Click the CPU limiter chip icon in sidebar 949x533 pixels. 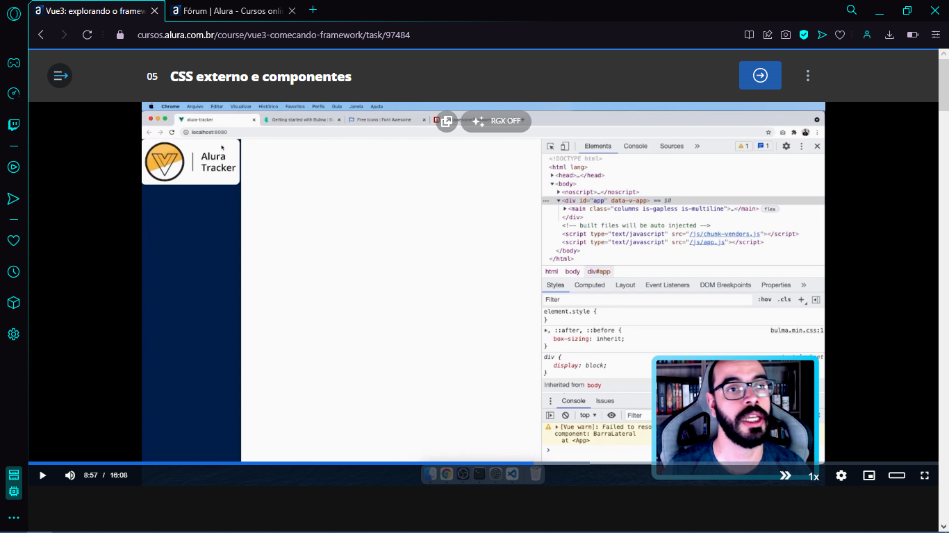point(13,491)
